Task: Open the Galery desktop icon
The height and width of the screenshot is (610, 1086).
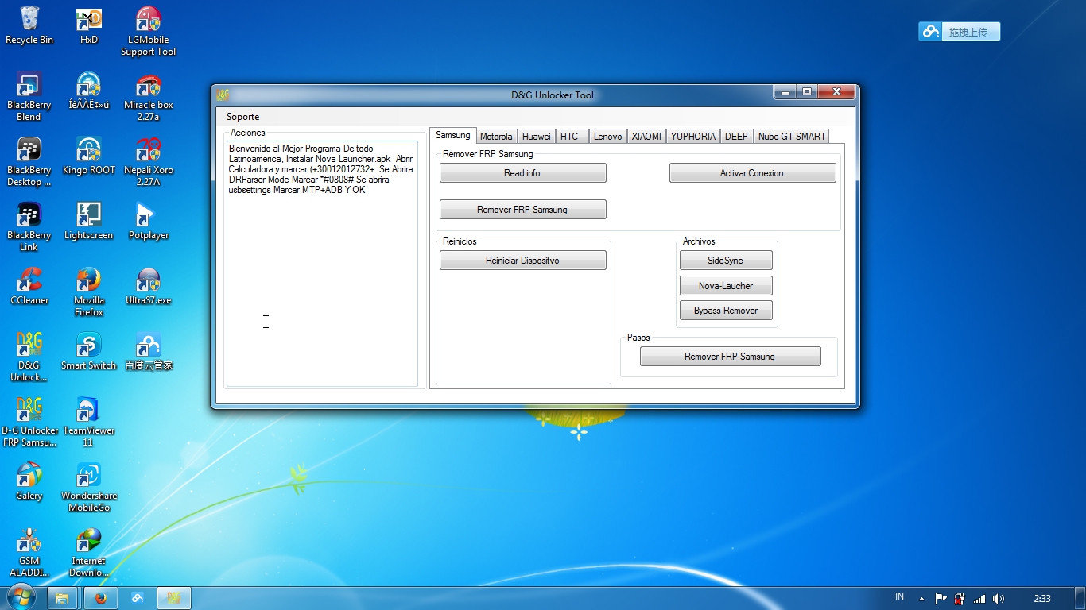Action: pos(29,482)
